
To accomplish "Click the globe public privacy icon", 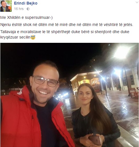I will pyautogui.click(x=28, y=9).
